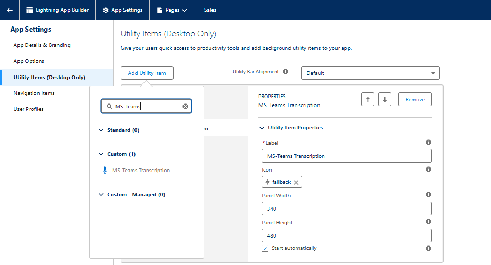The width and height of the screenshot is (491, 265).
Task: Click the Remove button
Action: tap(415, 99)
